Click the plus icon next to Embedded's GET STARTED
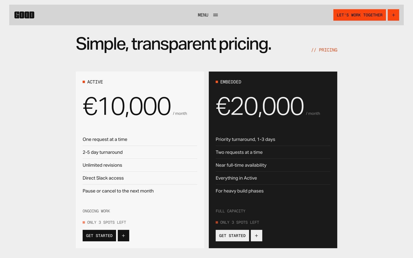The image size is (413, 258). point(256,235)
